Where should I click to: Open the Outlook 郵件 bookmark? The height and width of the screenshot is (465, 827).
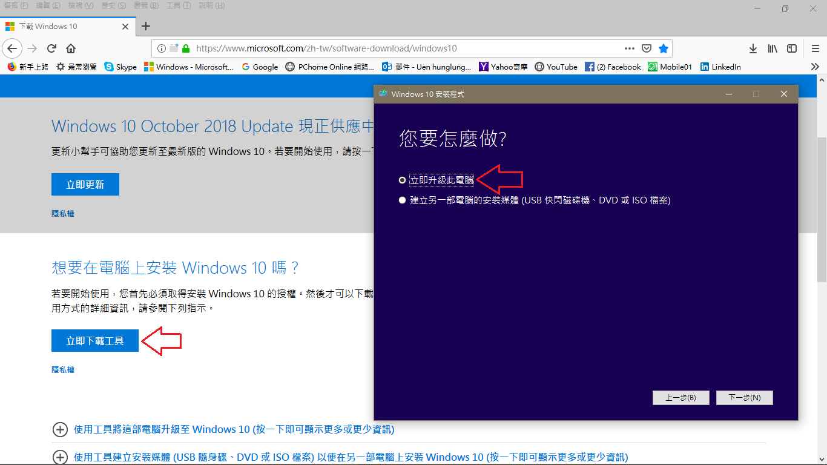click(427, 67)
